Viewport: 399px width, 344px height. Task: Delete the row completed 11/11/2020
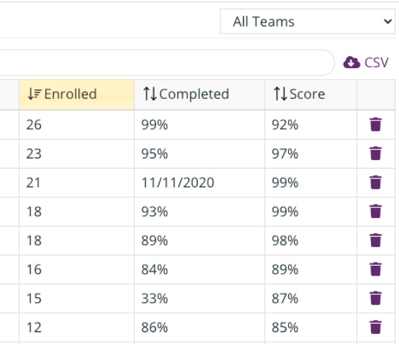point(375,183)
